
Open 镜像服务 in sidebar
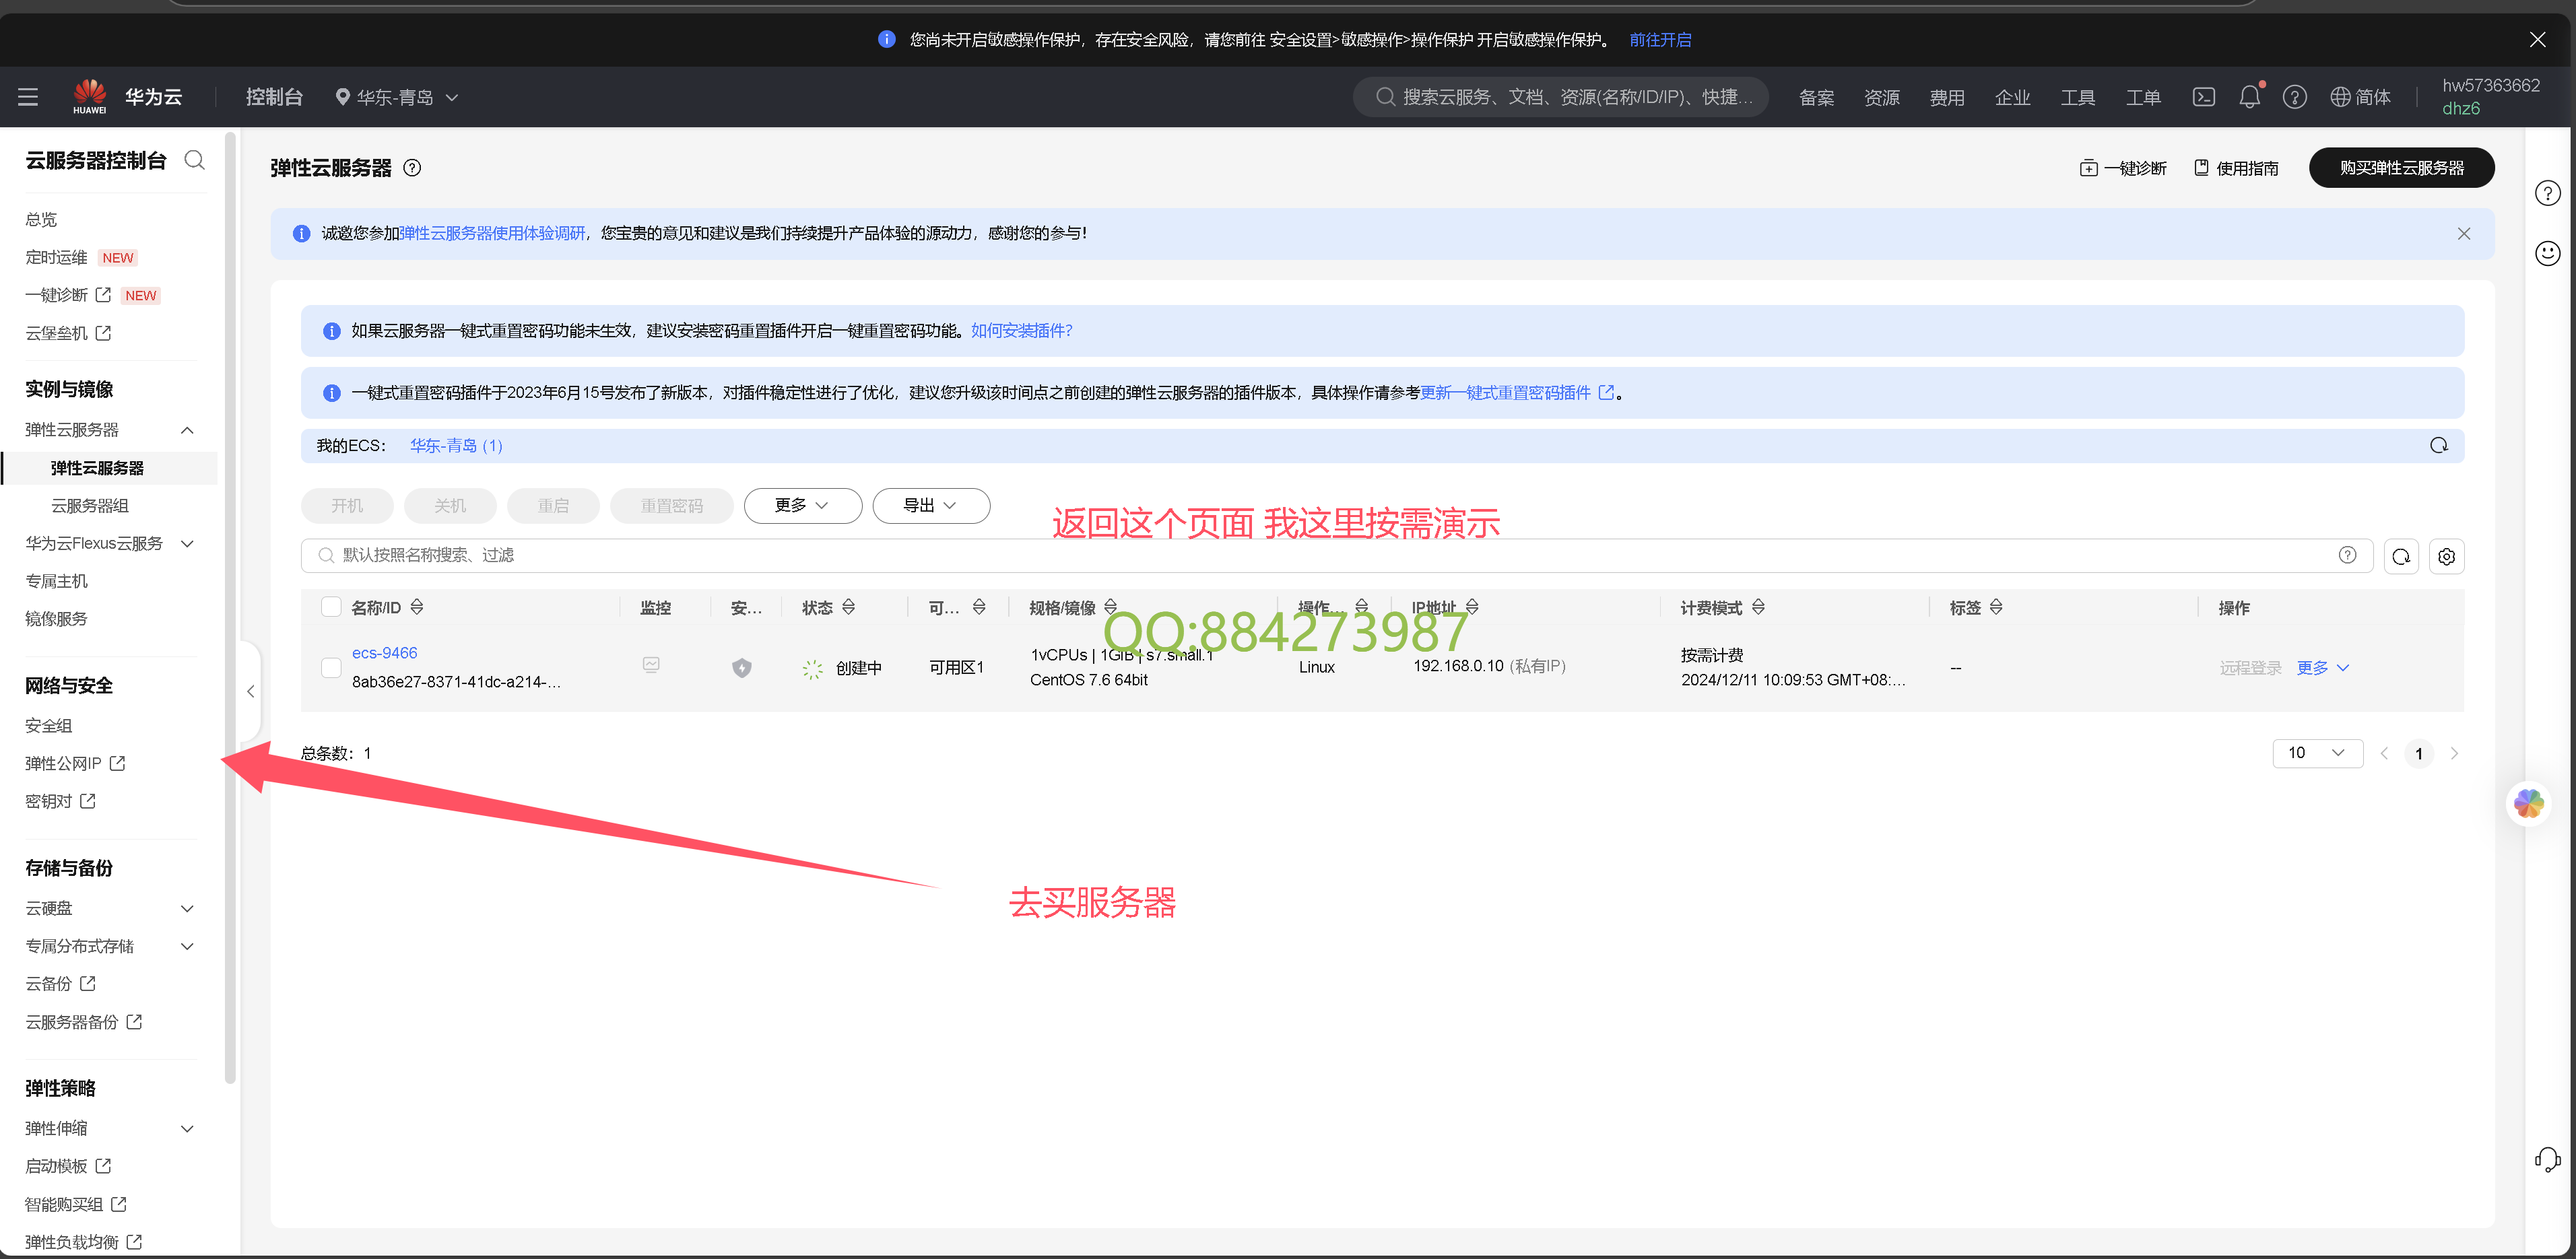click(56, 619)
